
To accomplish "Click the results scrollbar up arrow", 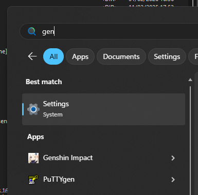I will [x=190, y=80].
